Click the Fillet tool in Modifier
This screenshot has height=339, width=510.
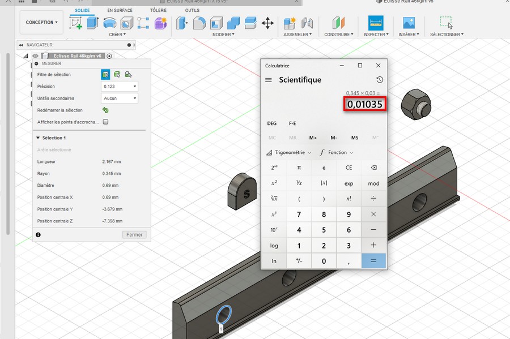[199, 23]
